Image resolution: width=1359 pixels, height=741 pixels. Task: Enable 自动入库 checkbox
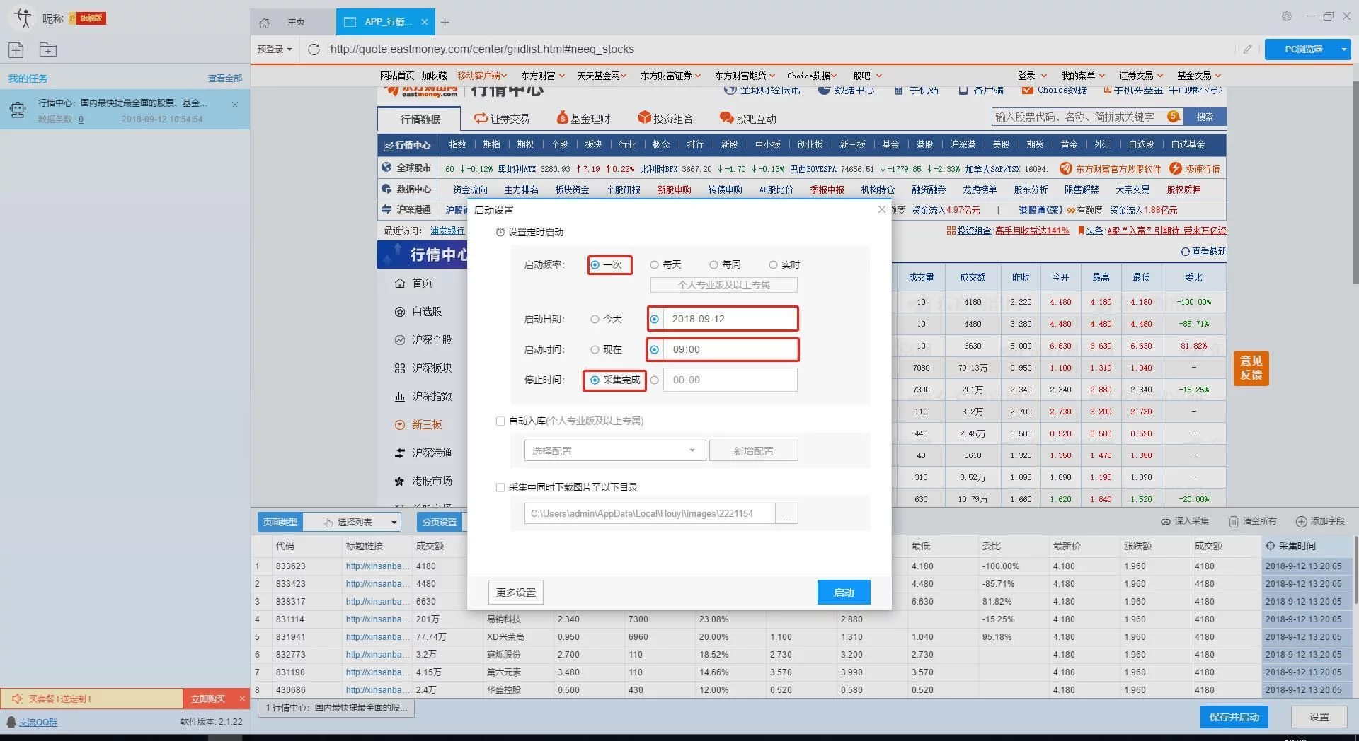point(500,421)
